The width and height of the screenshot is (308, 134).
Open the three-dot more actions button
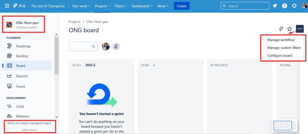[300, 29]
